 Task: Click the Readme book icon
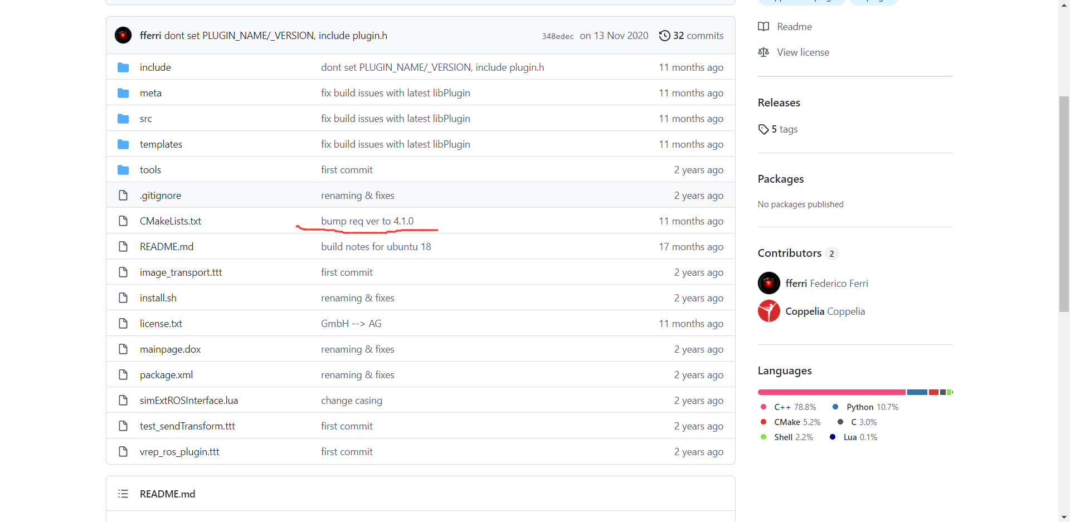[x=763, y=27]
